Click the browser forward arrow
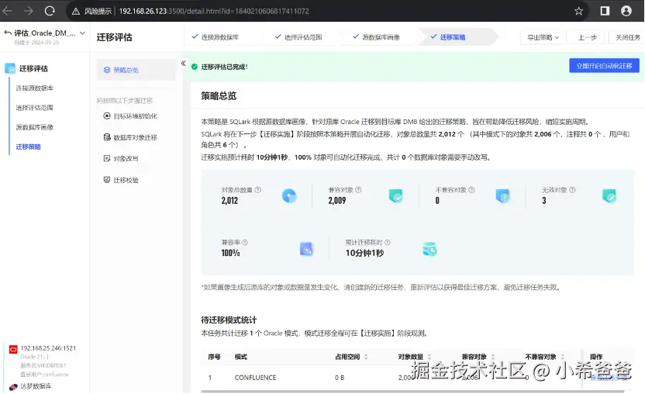This screenshot has width=645, height=394. [29, 11]
